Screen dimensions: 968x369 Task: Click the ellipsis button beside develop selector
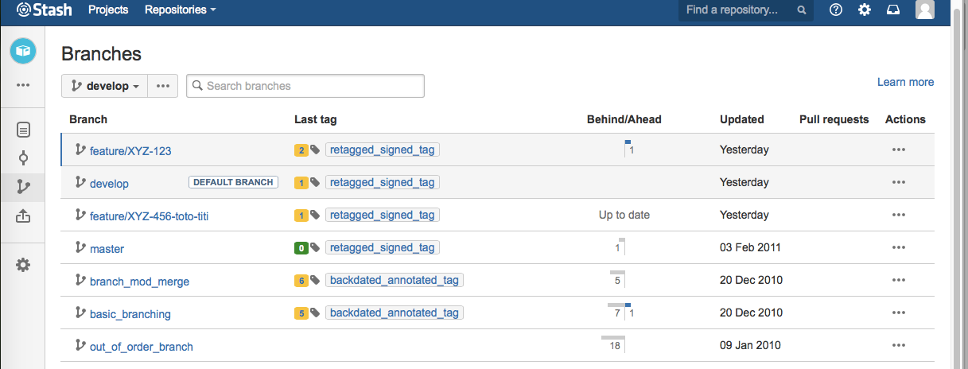click(162, 86)
